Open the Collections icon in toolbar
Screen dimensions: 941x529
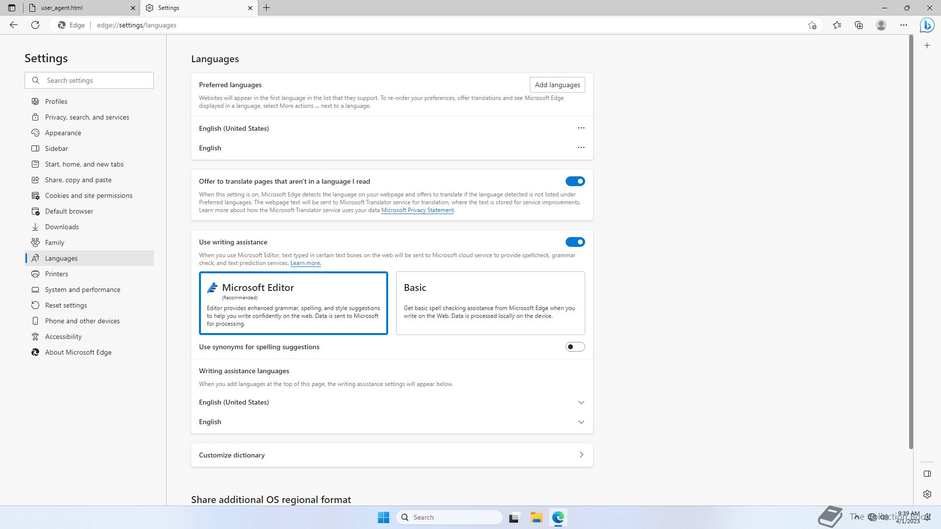pyautogui.click(x=859, y=25)
